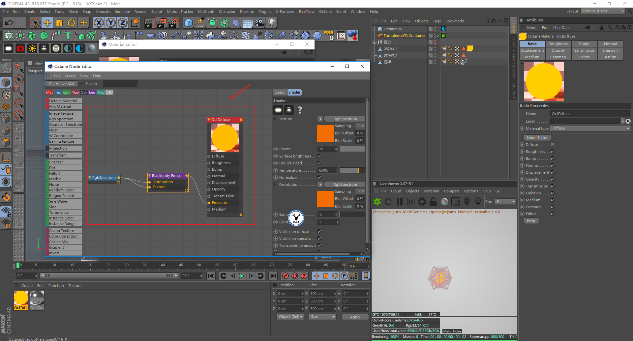Click the Help button in Basic Properties
The image size is (633, 341).
click(531, 221)
